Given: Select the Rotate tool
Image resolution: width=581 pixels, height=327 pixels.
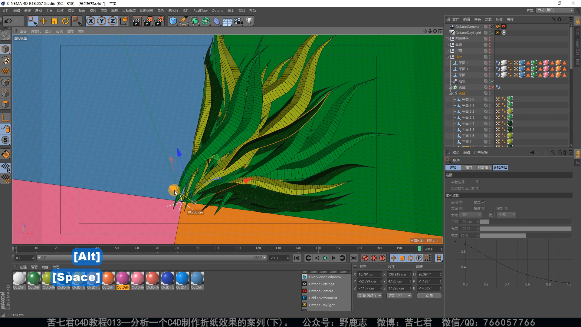Looking at the screenshot, I should 65,21.
